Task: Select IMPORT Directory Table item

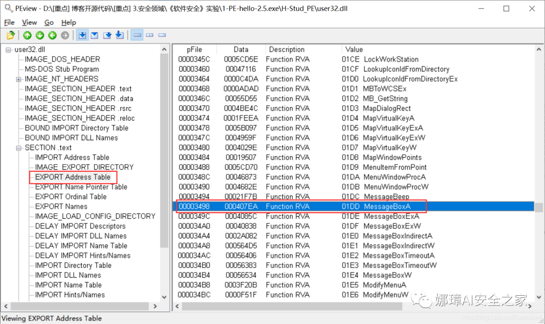Action: click(73, 266)
